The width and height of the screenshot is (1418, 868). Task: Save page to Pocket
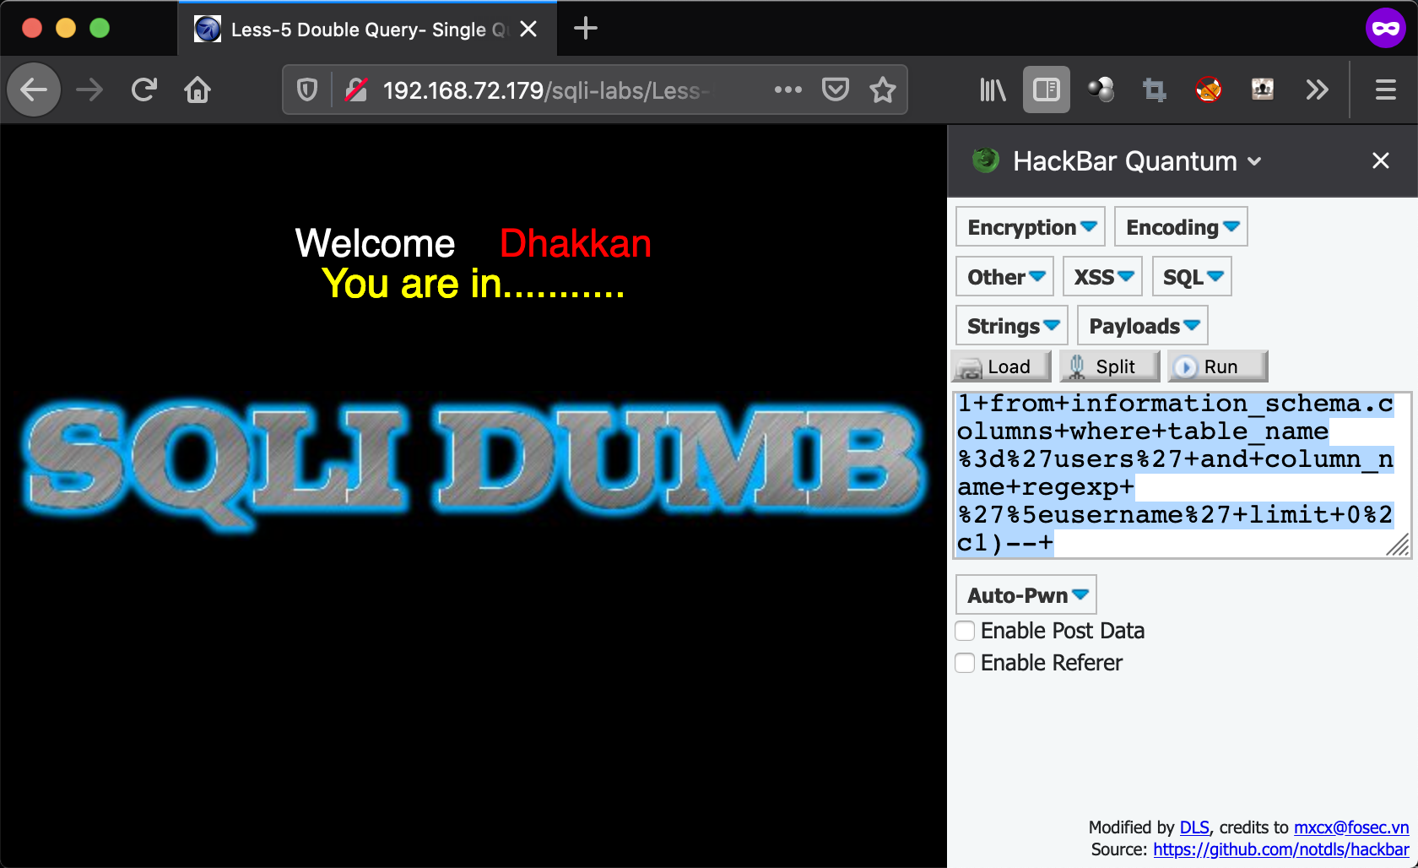coord(835,90)
